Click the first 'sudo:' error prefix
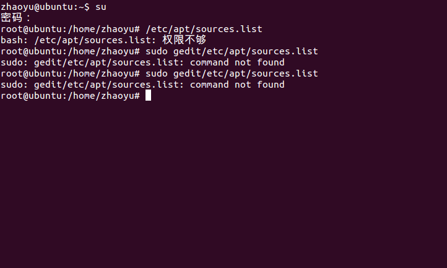The image size is (447, 268). tap(14, 62)
